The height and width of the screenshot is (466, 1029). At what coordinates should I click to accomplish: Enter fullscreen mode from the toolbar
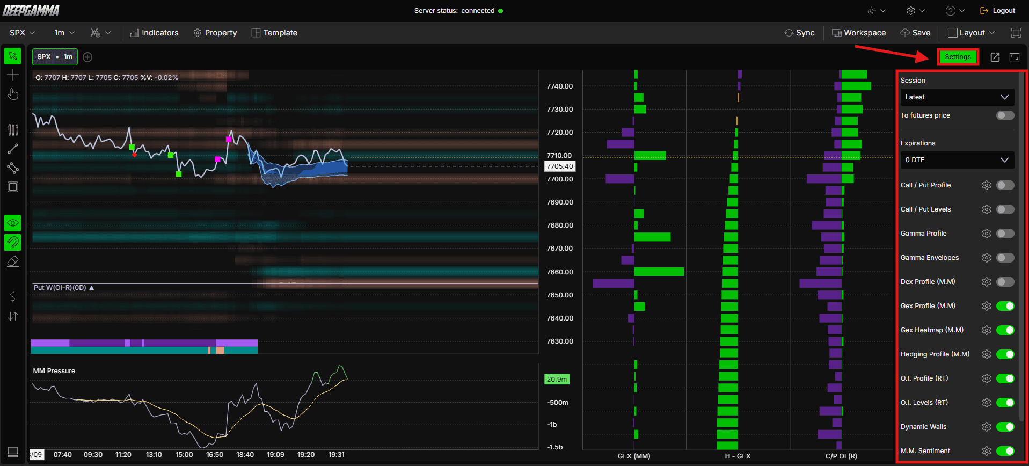pos(1016,33)
